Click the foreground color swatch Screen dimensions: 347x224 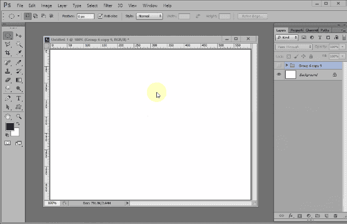point(10,127)
